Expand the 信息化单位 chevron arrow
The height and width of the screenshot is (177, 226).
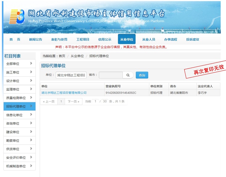(x=31, y=114)
